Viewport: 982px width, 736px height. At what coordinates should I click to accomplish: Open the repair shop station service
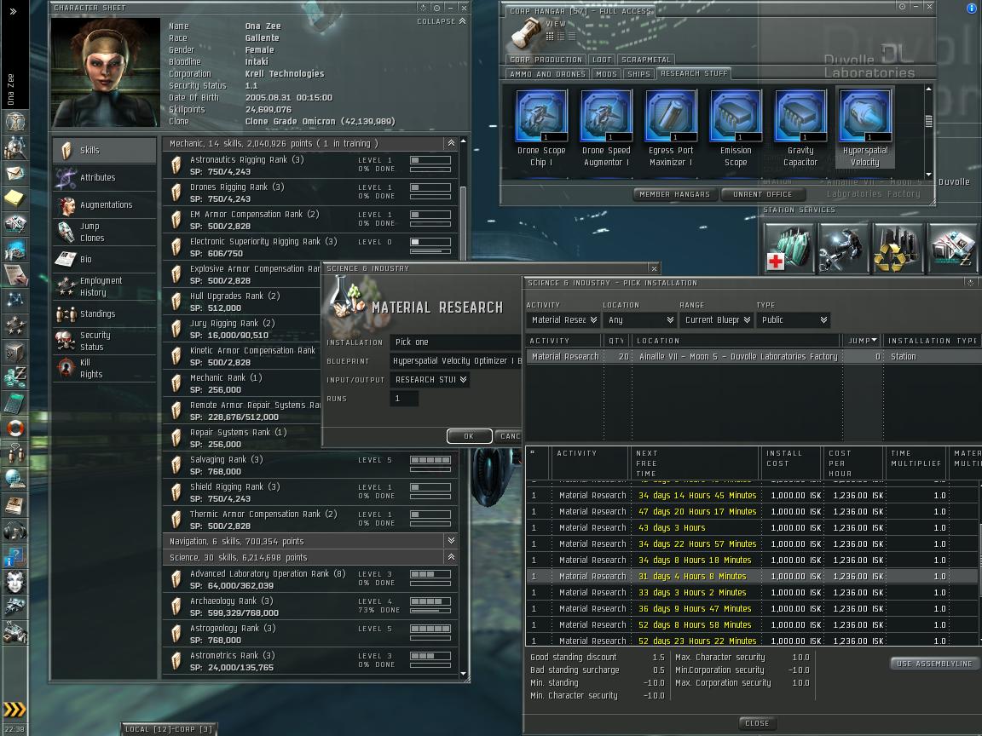[842, 249]
